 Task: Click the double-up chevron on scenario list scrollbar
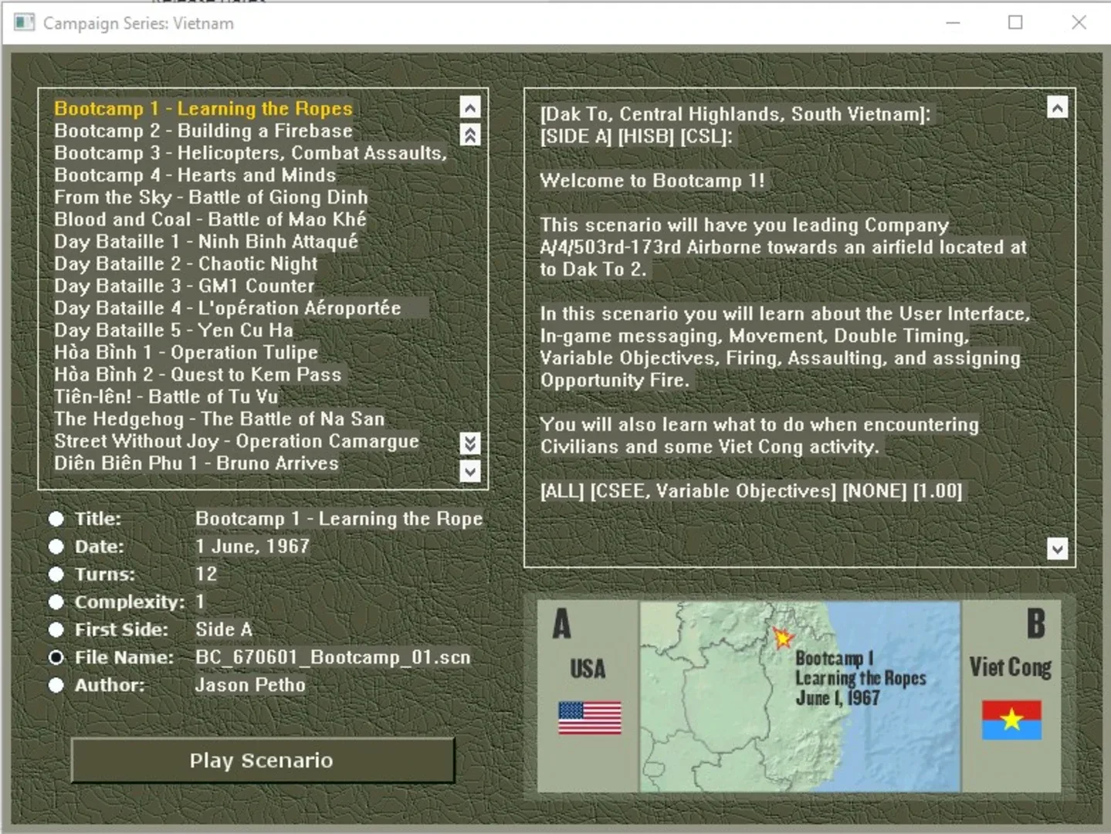coord(470,134)
